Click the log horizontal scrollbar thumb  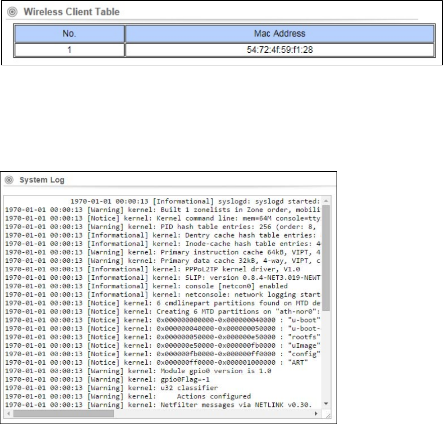[64, 413]
